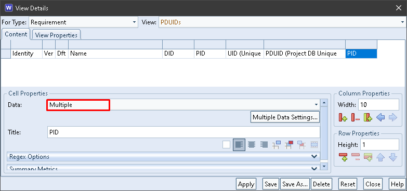The width and height of the screenshot is (407, 191).
Task: Click the dimmed move column right arrow
Action: click(x=393, y=117)
